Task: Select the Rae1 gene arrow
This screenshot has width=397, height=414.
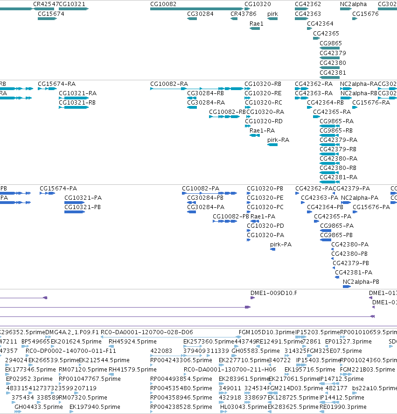Action: [x=254, y=28]
